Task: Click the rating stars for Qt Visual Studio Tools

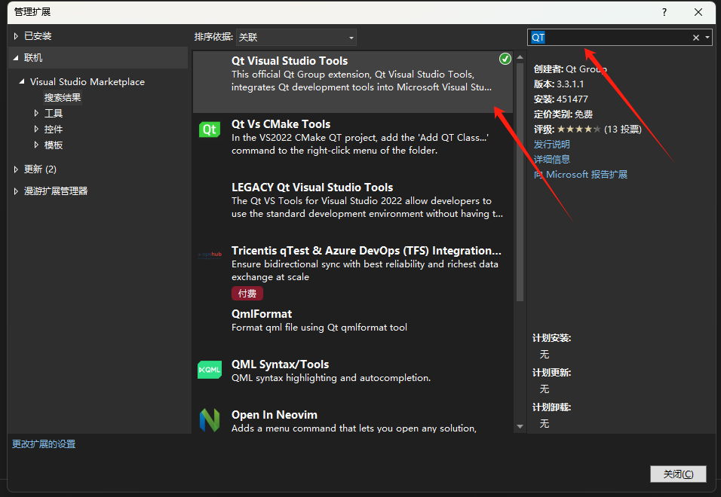Action: click(x=579, y=129)
